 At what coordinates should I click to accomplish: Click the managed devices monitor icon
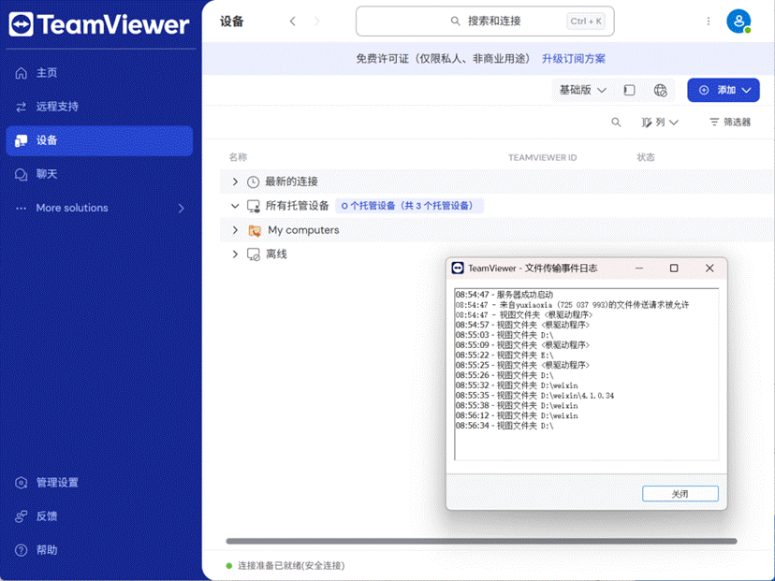(x=254, y=206)
